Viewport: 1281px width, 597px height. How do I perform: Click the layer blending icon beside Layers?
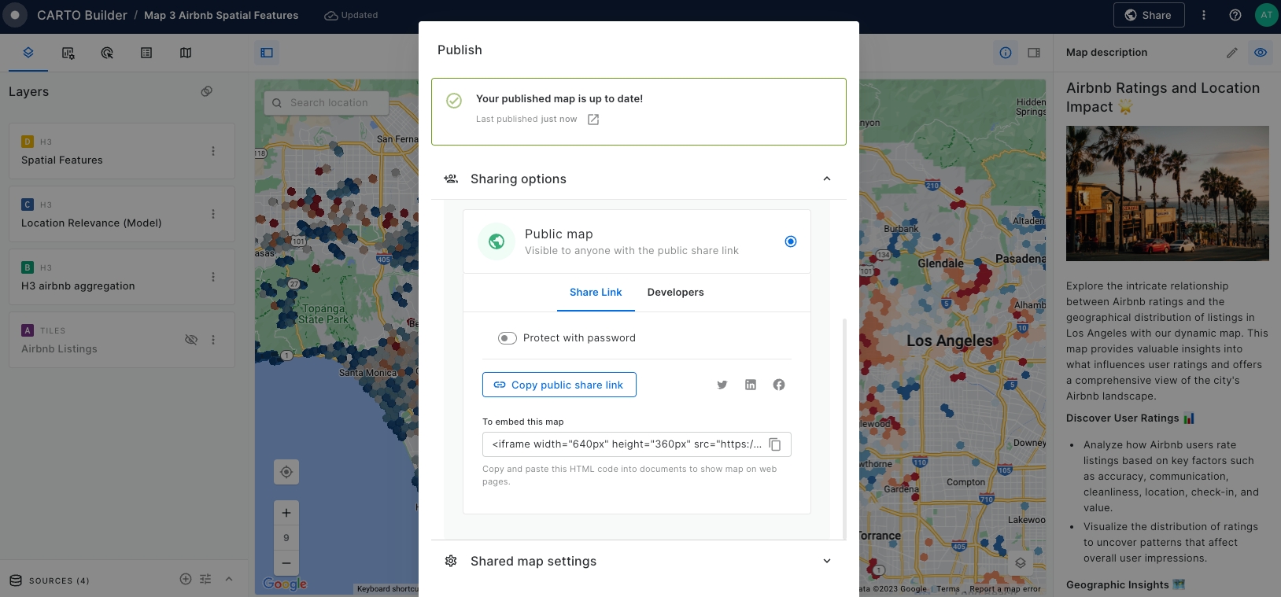[207, 91]
